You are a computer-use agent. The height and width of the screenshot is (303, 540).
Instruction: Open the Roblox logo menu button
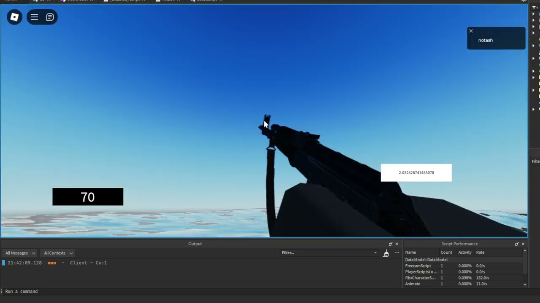(x=14, y=17)
